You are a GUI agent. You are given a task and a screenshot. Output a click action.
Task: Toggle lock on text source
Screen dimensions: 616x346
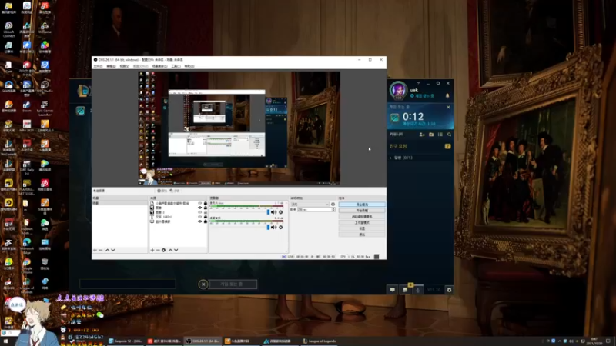205,217
